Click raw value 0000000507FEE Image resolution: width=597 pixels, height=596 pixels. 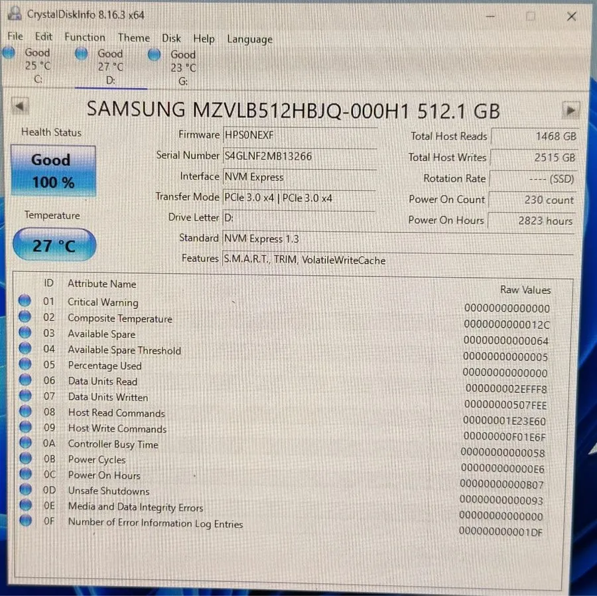coord(505,405)
